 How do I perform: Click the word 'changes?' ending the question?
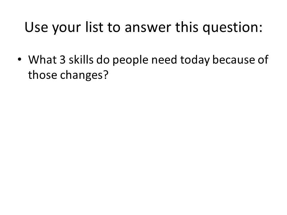84,75
